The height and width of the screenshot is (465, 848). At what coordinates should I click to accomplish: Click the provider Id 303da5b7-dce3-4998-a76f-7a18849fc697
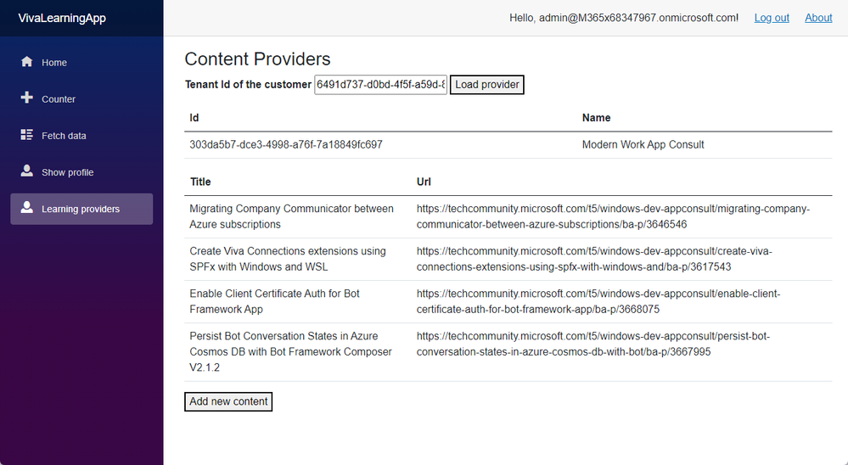point(286,144)
